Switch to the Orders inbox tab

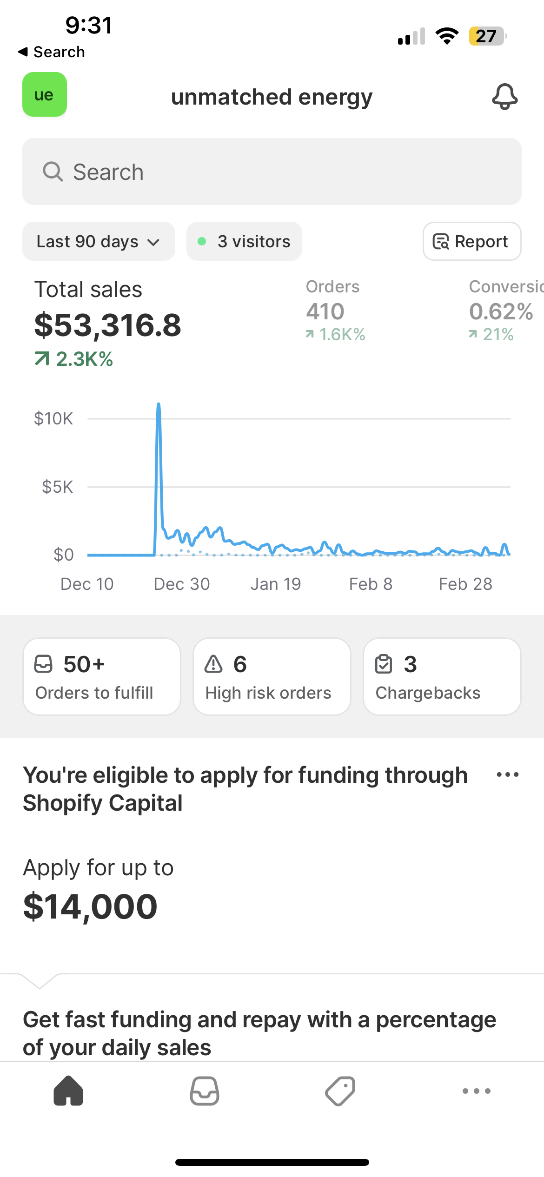(x=205, y=1091)
